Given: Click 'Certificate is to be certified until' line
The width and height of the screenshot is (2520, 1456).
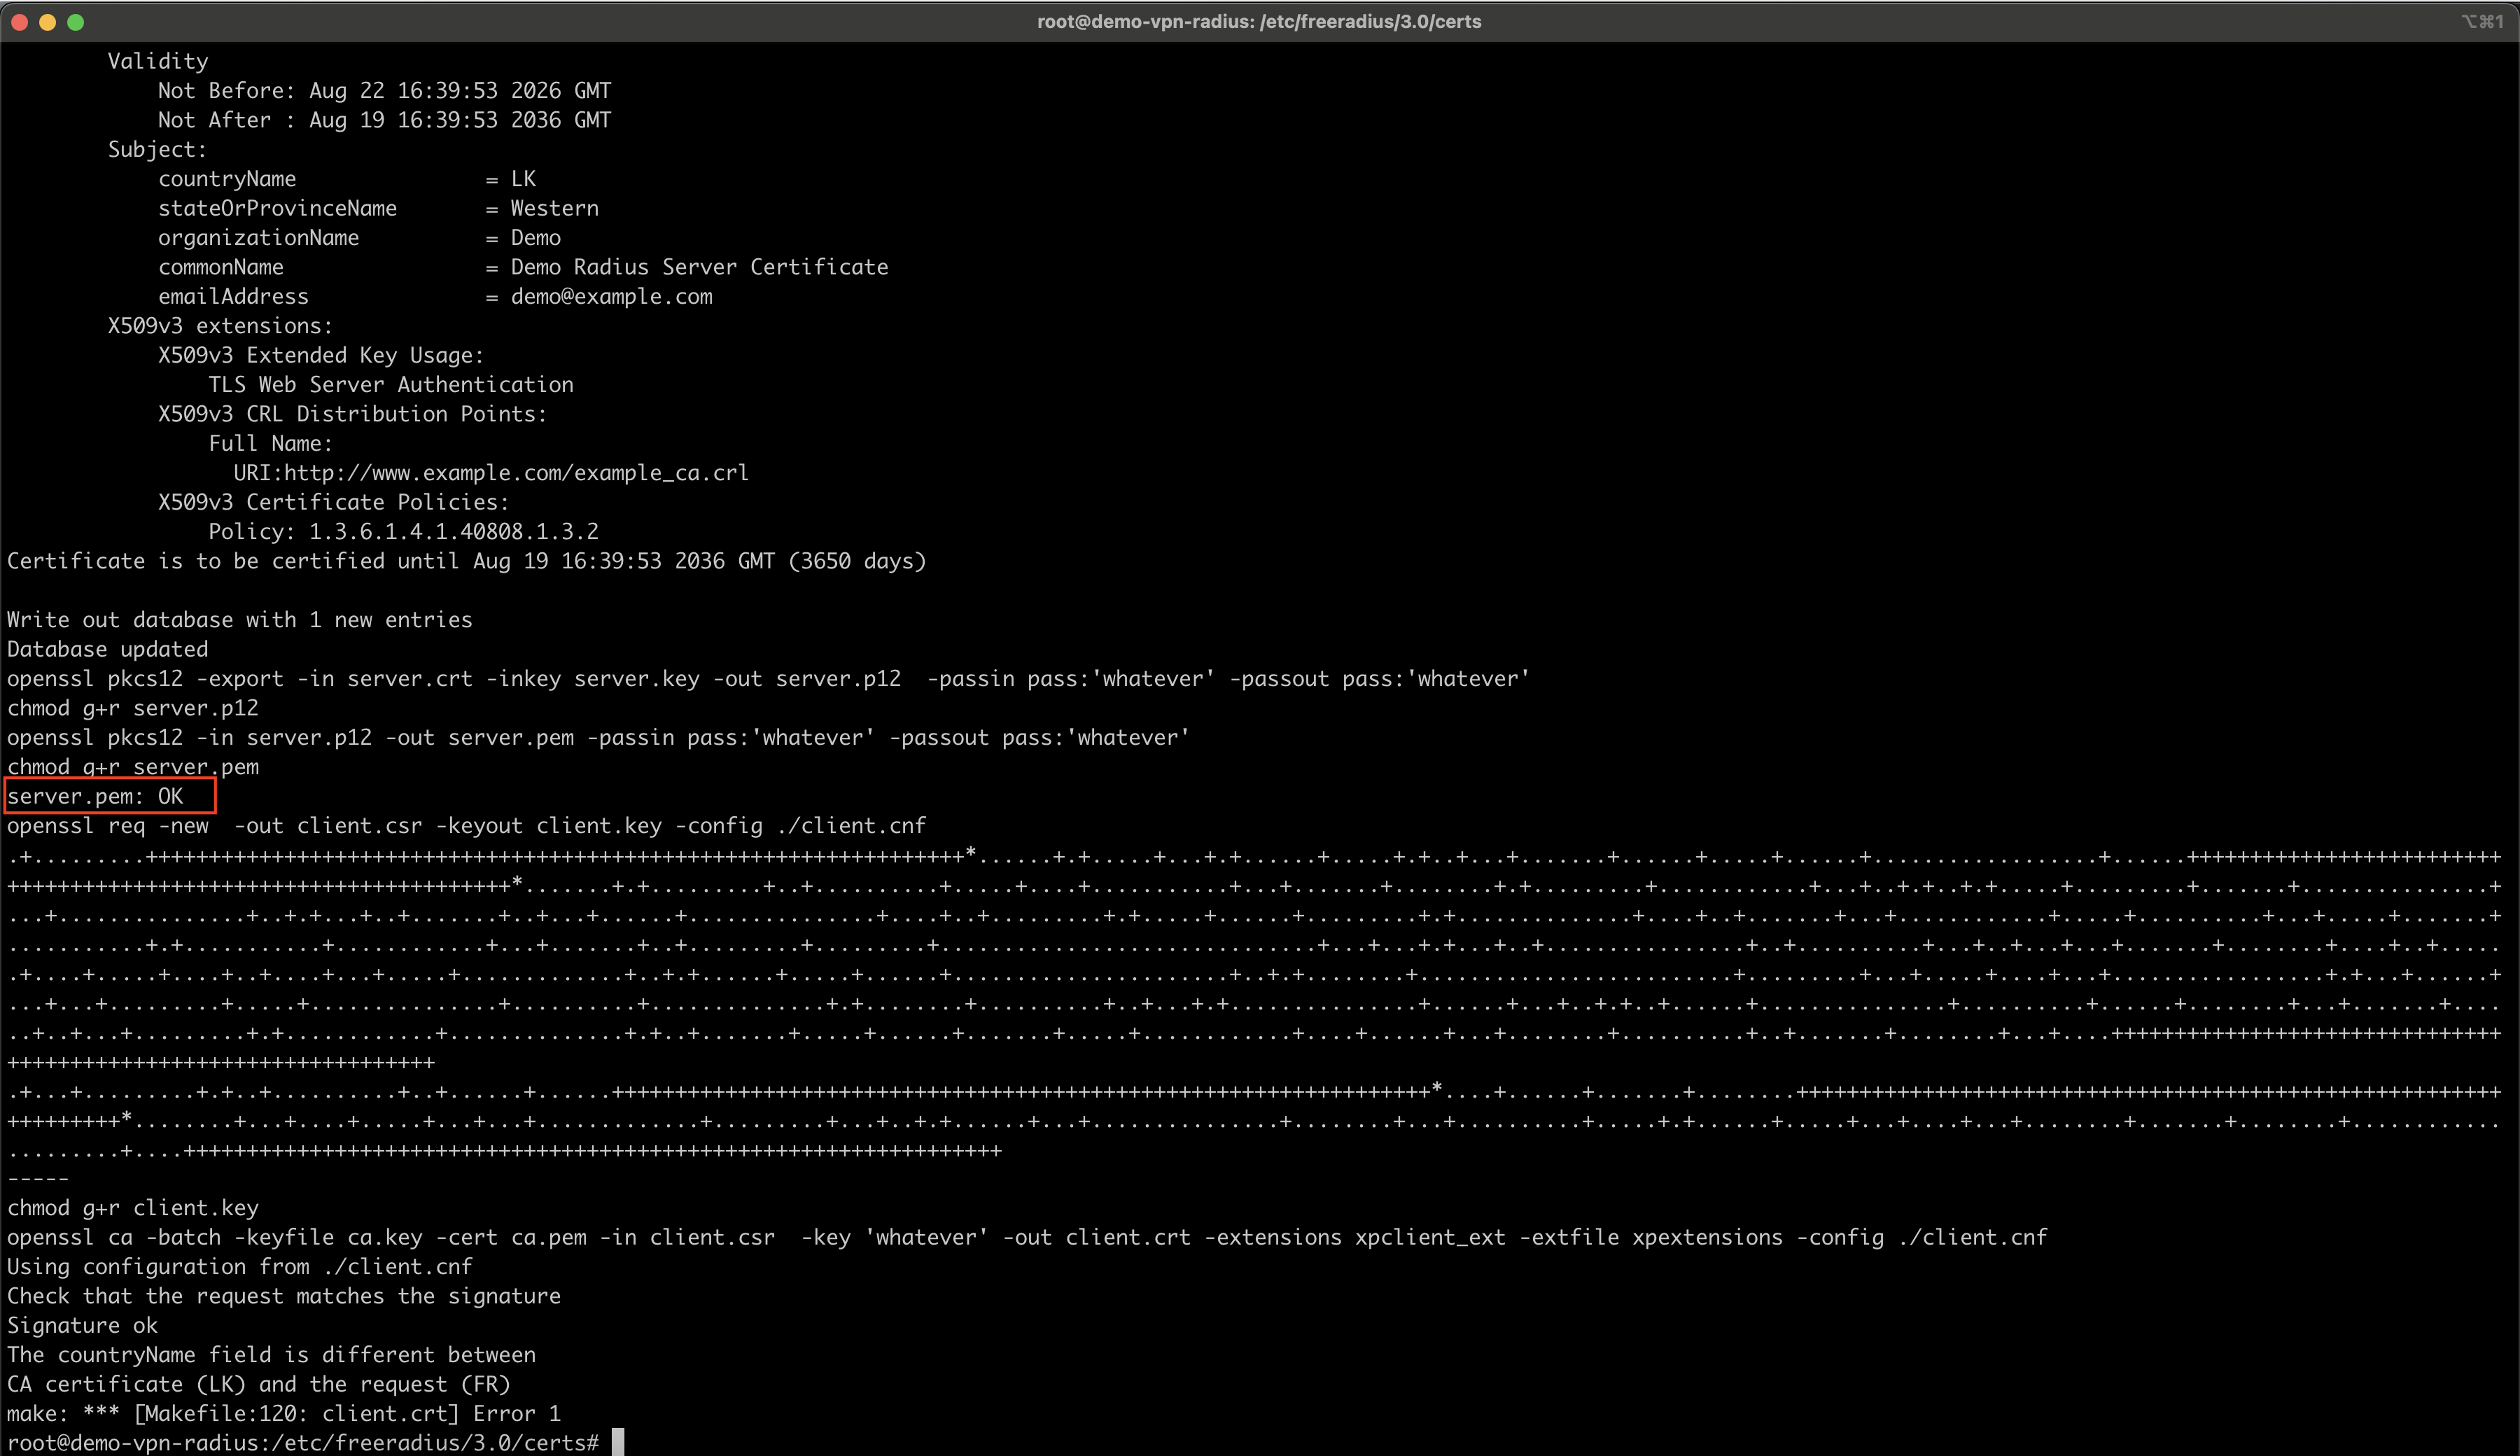Looking at the screenshot, I should click(x=467, y=561).
